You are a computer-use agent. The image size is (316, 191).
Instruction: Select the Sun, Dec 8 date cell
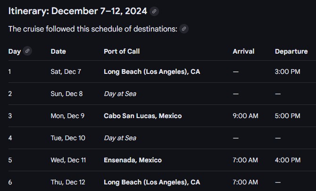click(x=67, y=94)
